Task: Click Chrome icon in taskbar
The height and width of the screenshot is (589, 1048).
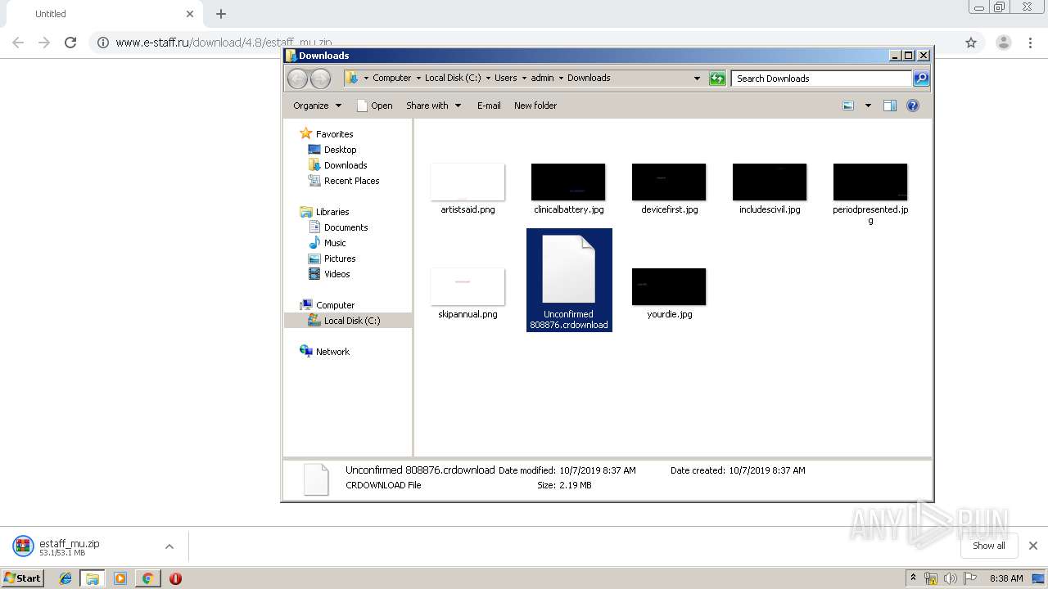Action: coord(147,578)
